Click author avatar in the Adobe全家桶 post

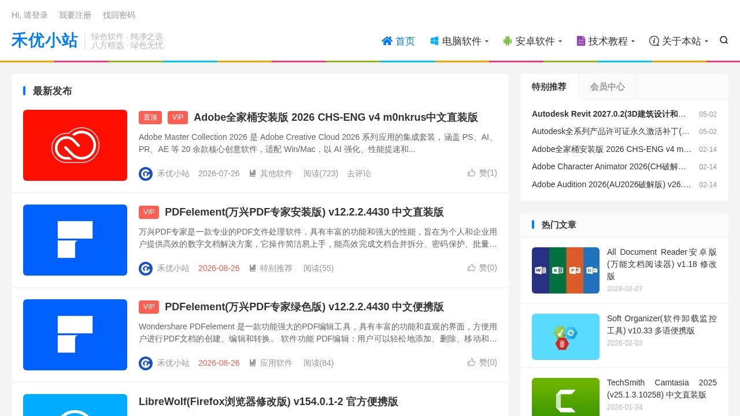pyautogui.click(x=146, y=173)
